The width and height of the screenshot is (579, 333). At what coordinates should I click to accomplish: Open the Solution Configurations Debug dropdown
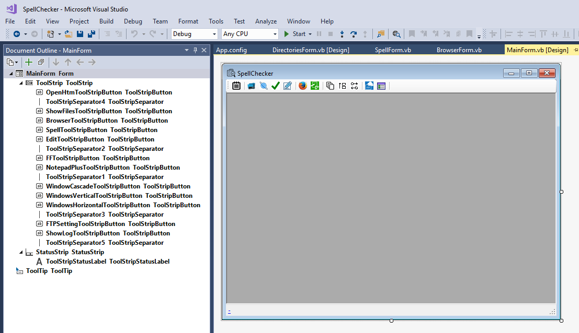pos(214,34)
